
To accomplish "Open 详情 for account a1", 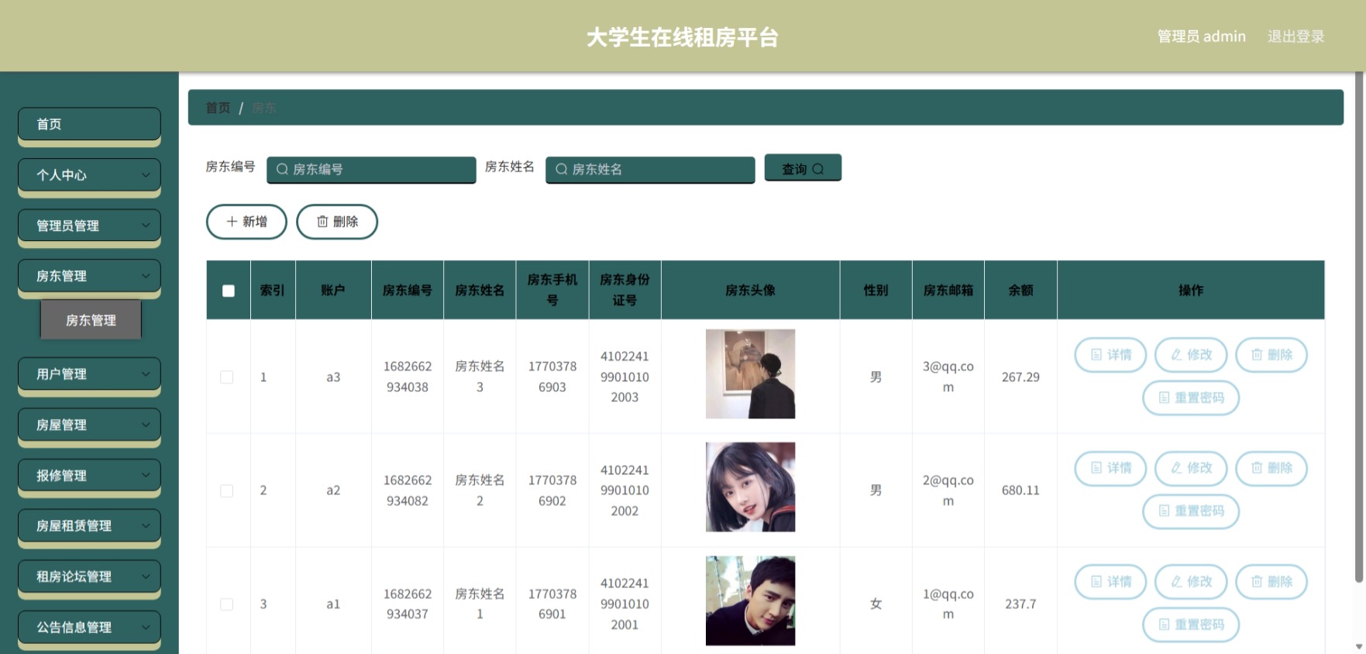I will pos(1110,582).
